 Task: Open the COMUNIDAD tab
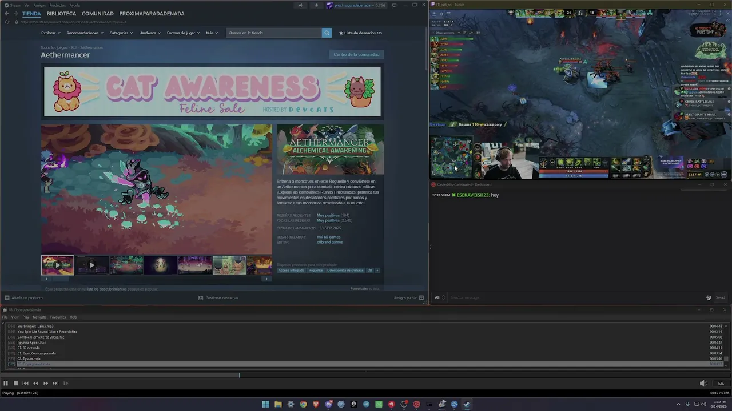click(98, 14)
